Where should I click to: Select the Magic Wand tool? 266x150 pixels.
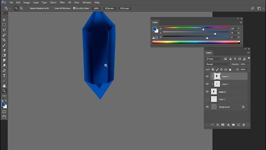click(x=4, y=35)
